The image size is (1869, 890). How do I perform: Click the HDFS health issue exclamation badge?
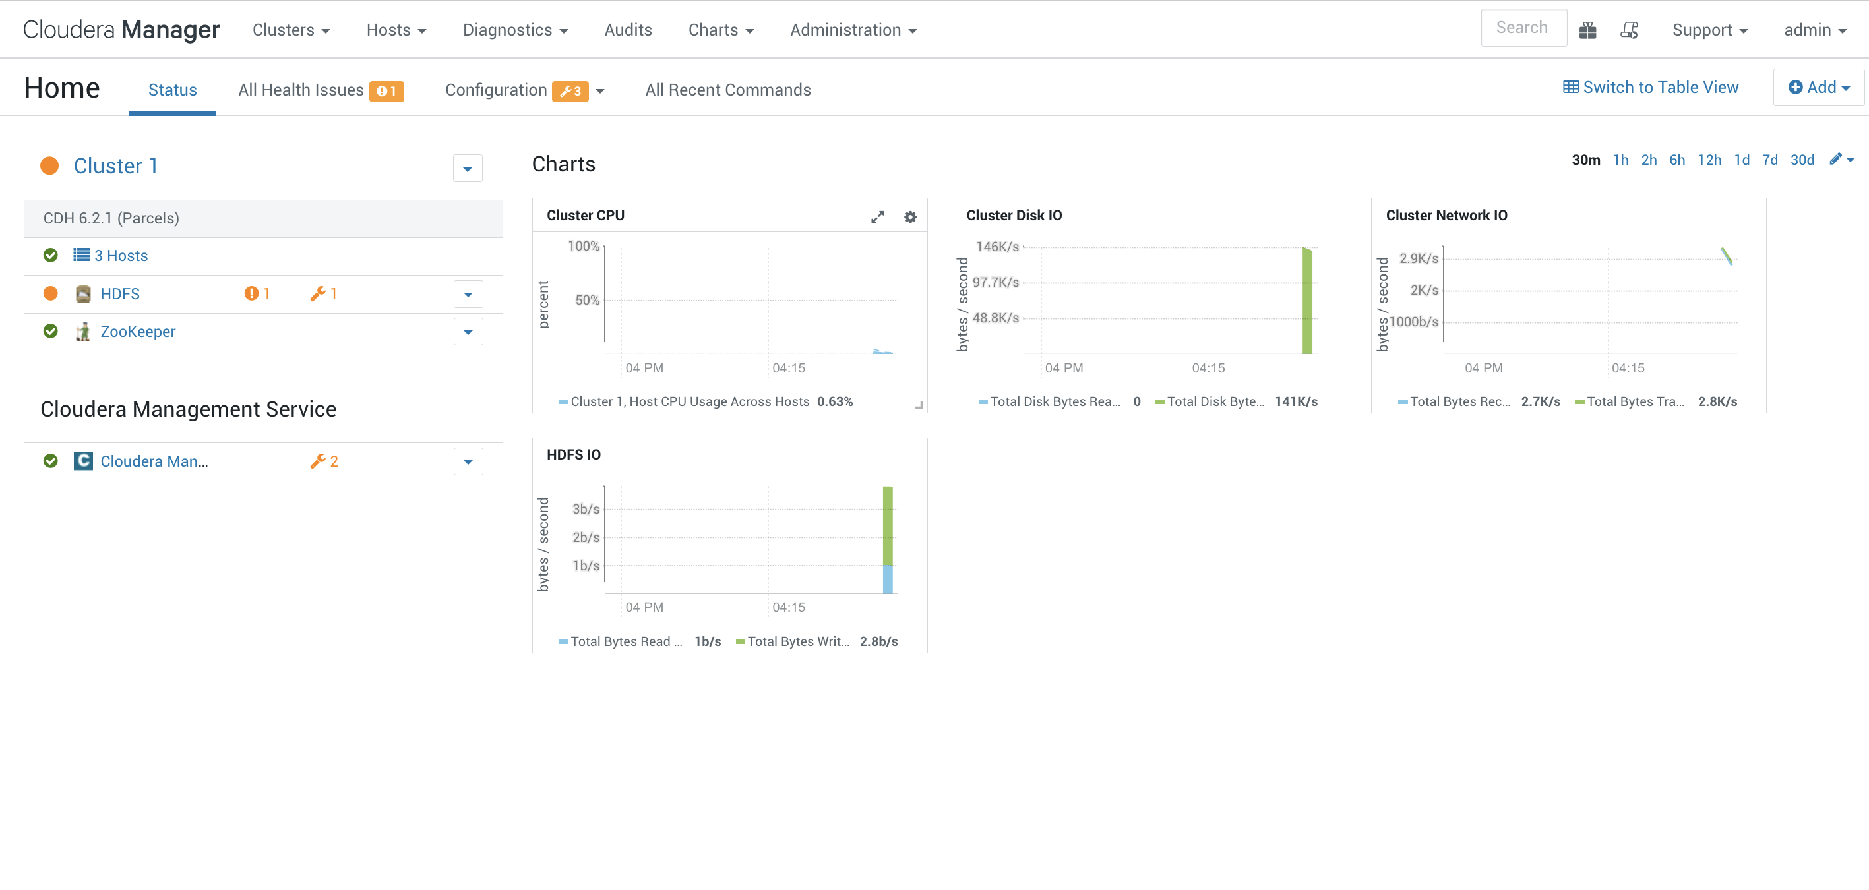[257, 294]
